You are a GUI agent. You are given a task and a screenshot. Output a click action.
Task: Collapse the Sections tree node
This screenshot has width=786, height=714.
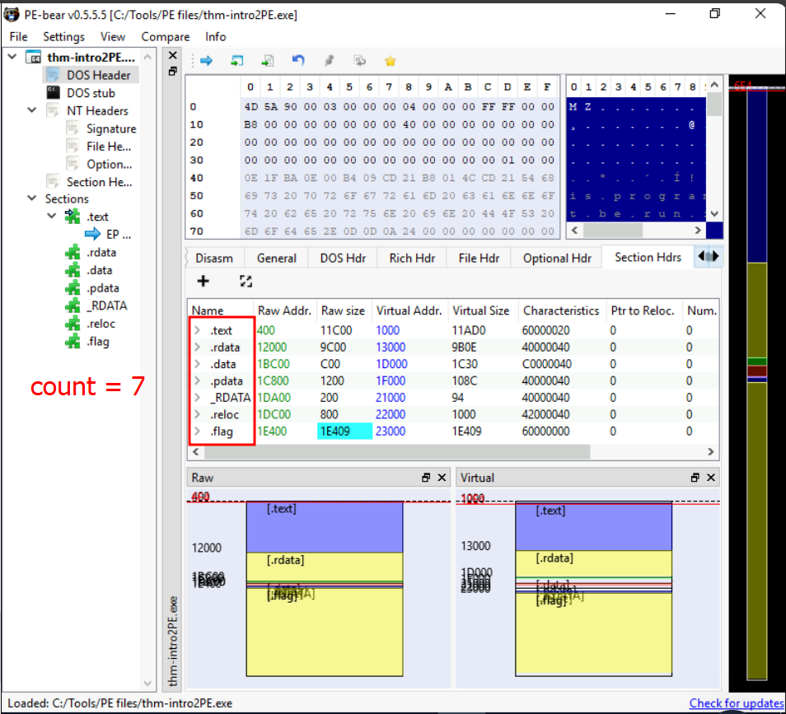coord(32,198)
